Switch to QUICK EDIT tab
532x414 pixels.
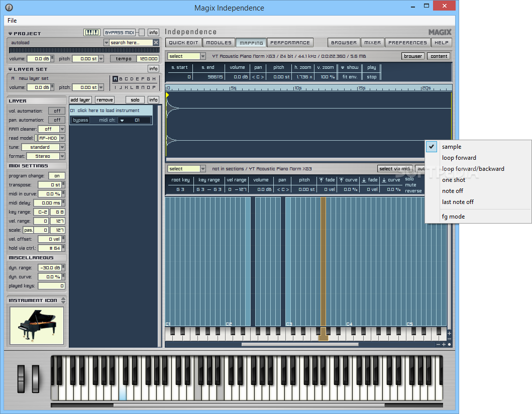click(x=183, y=42)
